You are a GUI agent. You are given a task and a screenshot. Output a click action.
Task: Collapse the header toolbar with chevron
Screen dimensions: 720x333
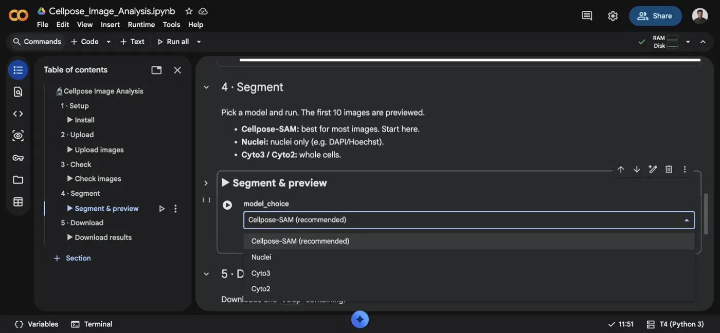(703, 42)
